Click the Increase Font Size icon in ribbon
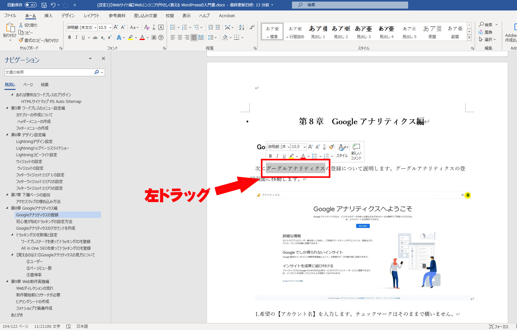The width and height of the screenshot is (517, 330). (x=116, y=27)
